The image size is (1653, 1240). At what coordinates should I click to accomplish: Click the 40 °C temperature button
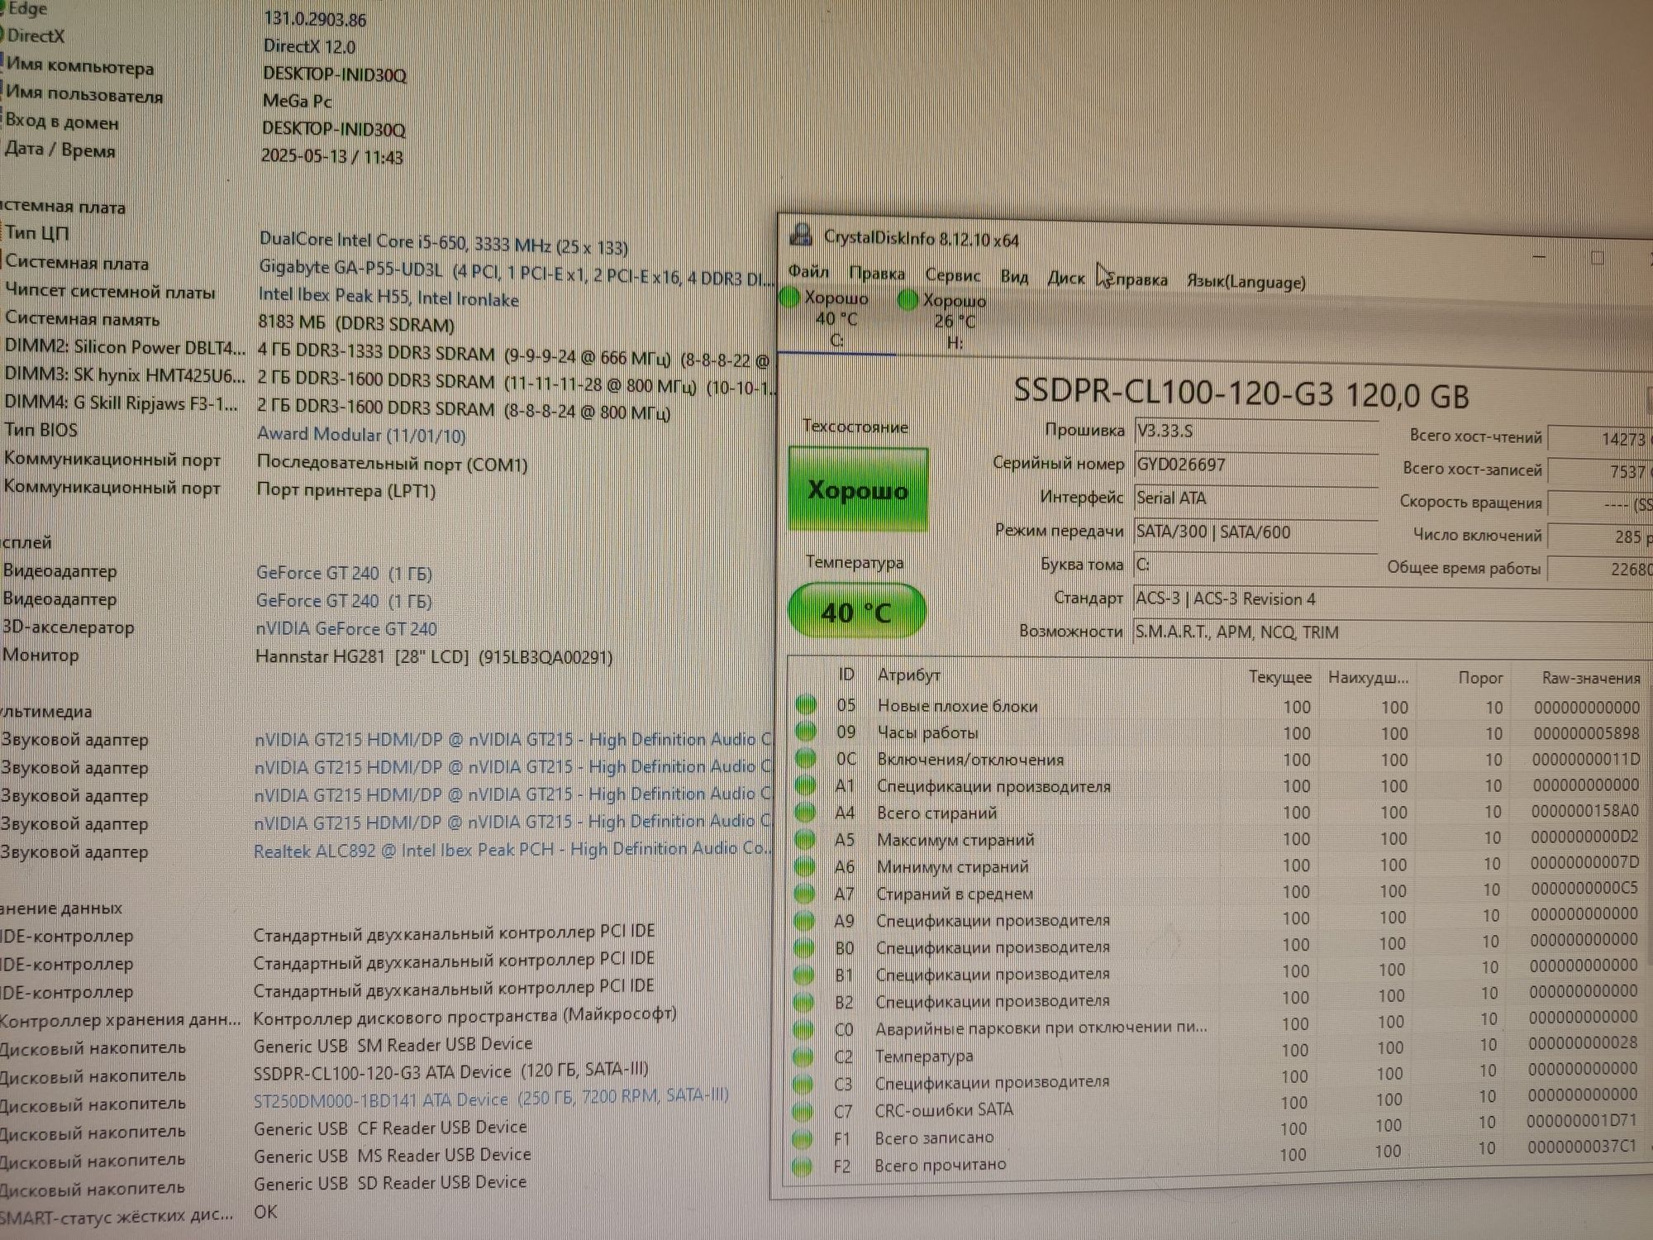click(x=856, y=612)
